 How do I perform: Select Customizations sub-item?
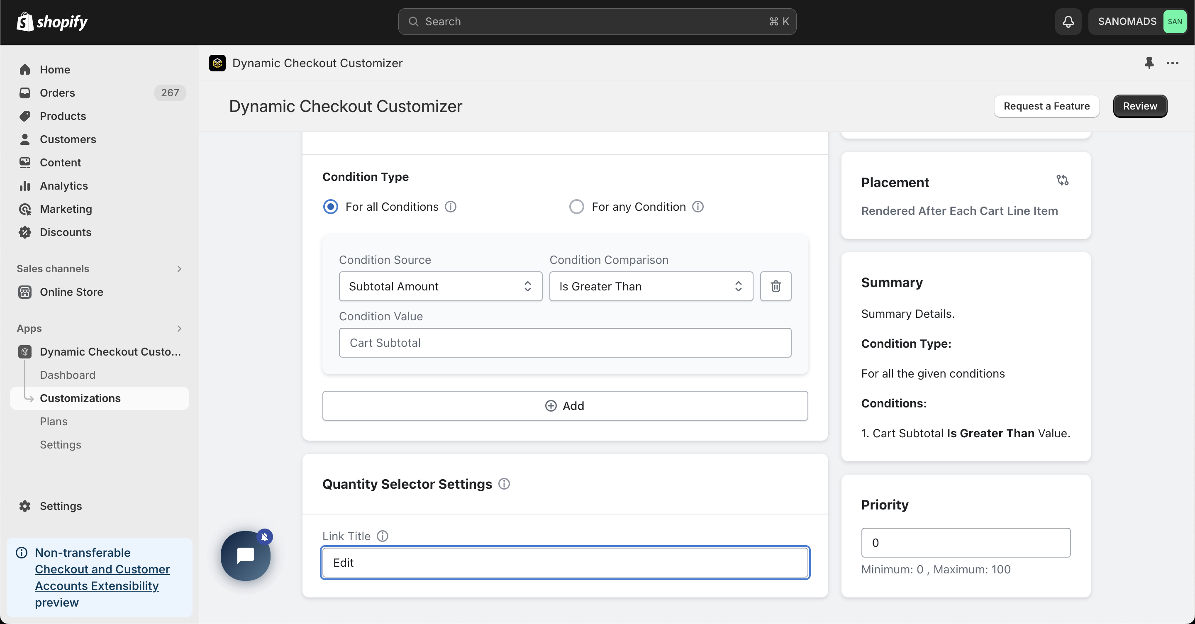(x=99, y=398)
